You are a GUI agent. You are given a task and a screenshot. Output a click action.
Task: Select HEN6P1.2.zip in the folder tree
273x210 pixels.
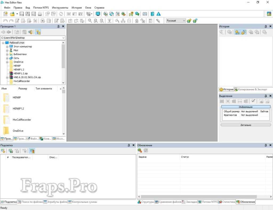point(21,73)
